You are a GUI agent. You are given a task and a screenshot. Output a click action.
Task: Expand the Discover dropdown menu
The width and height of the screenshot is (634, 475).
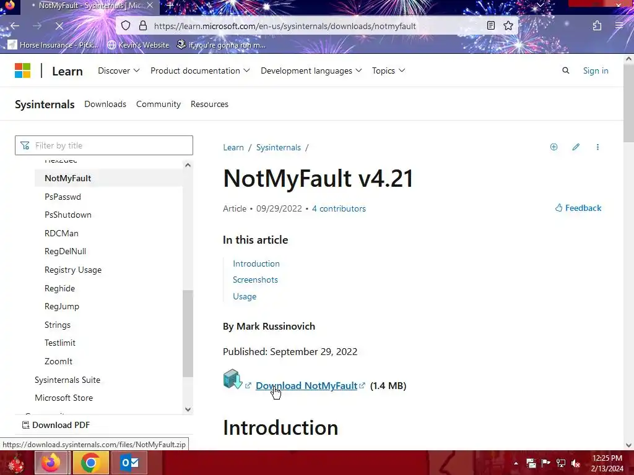pos(118,71)
